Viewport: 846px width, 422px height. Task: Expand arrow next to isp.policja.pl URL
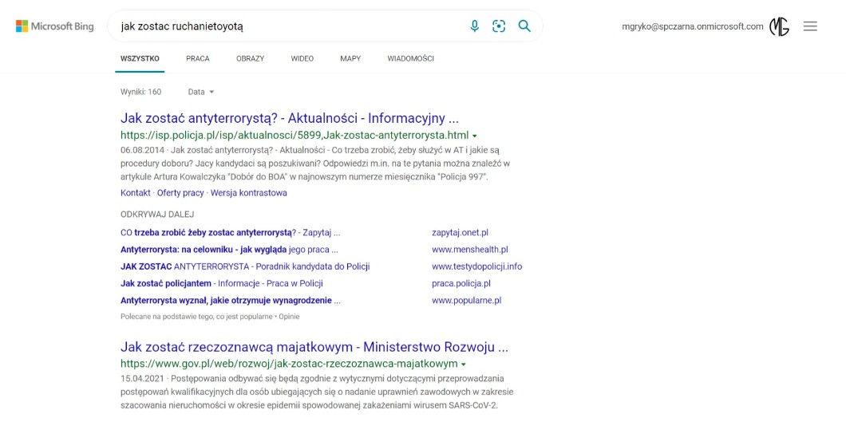tap(475, 136)
